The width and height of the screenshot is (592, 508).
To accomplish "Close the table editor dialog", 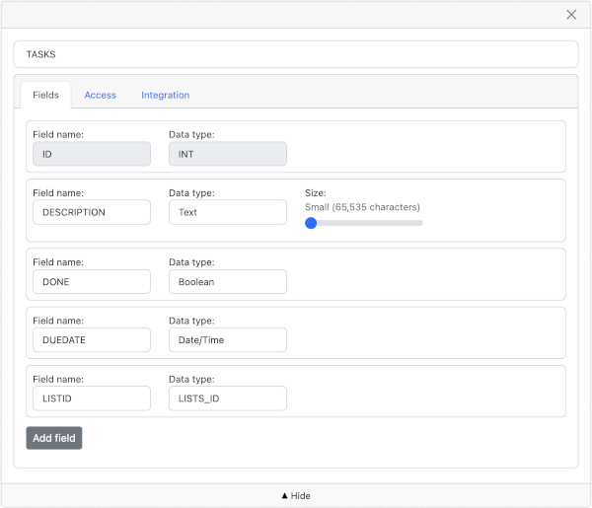I will pos(571,15).
